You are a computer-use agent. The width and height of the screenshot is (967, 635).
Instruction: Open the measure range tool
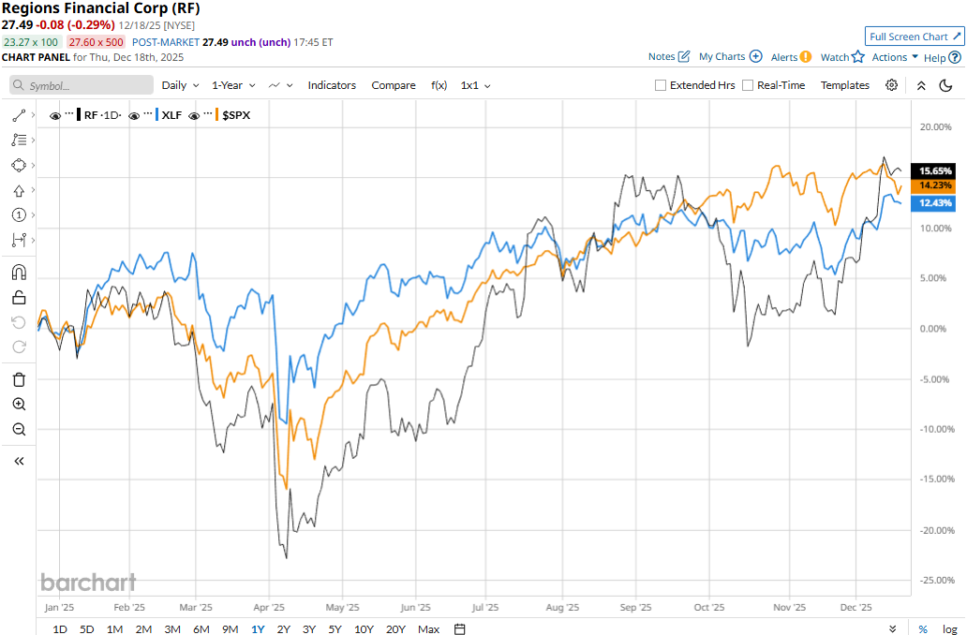[x=19, y=240]
